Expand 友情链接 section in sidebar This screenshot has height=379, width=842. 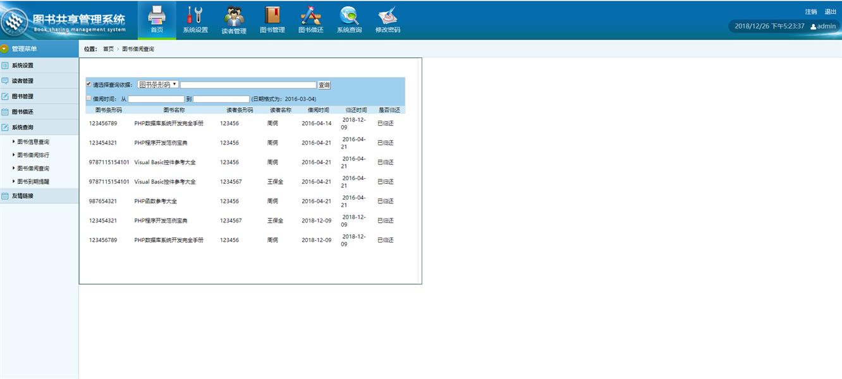pos(23,196)
